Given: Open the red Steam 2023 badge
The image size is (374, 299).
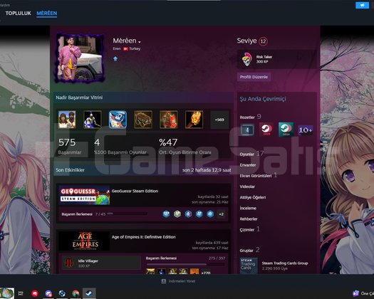Looking at the screenshot, I should tap(266, 130).
